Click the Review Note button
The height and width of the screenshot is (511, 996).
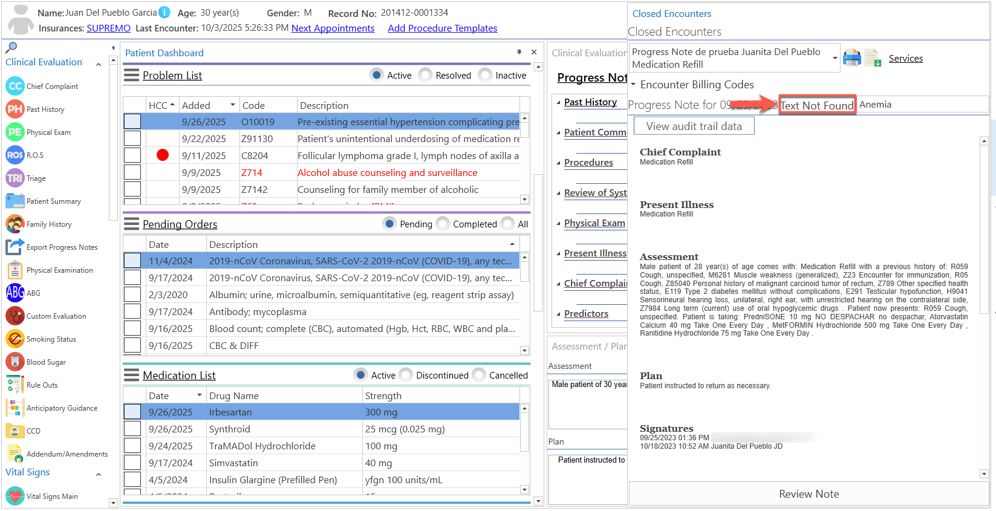click(809, 493)
